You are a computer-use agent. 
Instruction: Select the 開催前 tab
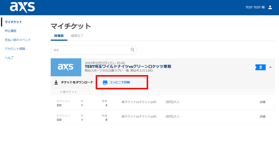[x=59, y=36]
